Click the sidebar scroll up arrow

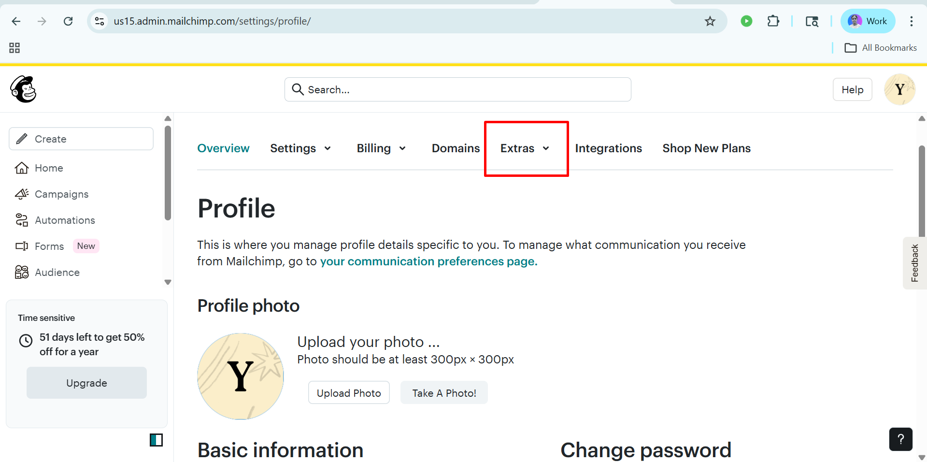click(x=168, y=118)
